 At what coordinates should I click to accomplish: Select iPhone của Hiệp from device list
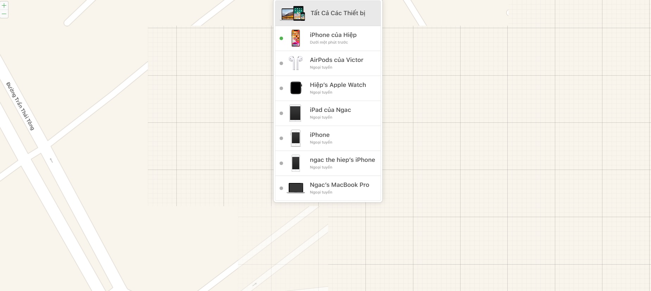click(x=328, y=38)
